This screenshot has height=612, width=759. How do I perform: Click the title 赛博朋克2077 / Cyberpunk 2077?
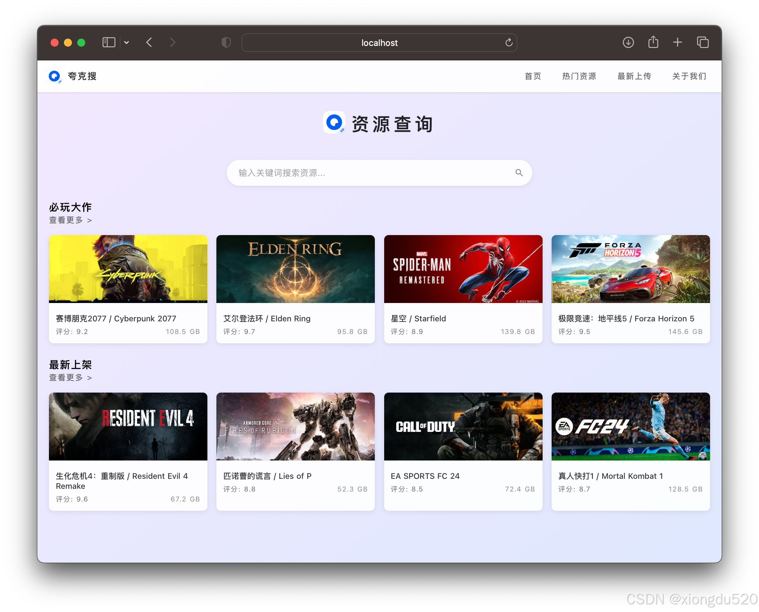[116, 319]
